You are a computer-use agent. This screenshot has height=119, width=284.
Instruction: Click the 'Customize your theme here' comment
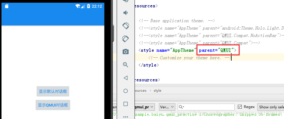(190, 58)
